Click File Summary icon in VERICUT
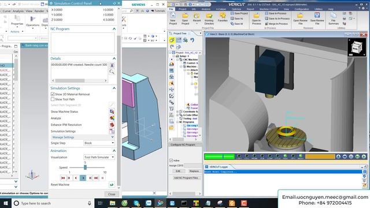Screen dimensions: 370x208 [334, 16]
